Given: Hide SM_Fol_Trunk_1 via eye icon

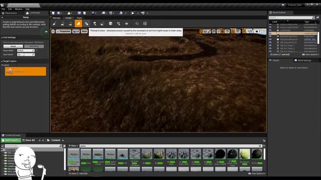Looking at the screenshot, I should [270, 45].
